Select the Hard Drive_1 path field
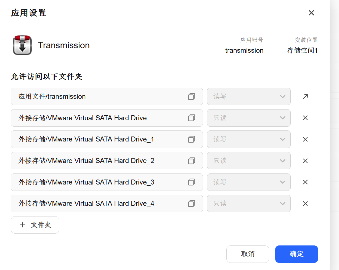Screen dimensions: 339x270 pyautogui.click(x=107, y=139)
